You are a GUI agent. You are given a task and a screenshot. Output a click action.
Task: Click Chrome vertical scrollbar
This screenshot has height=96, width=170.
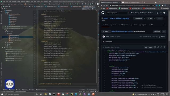click(169, 26)
